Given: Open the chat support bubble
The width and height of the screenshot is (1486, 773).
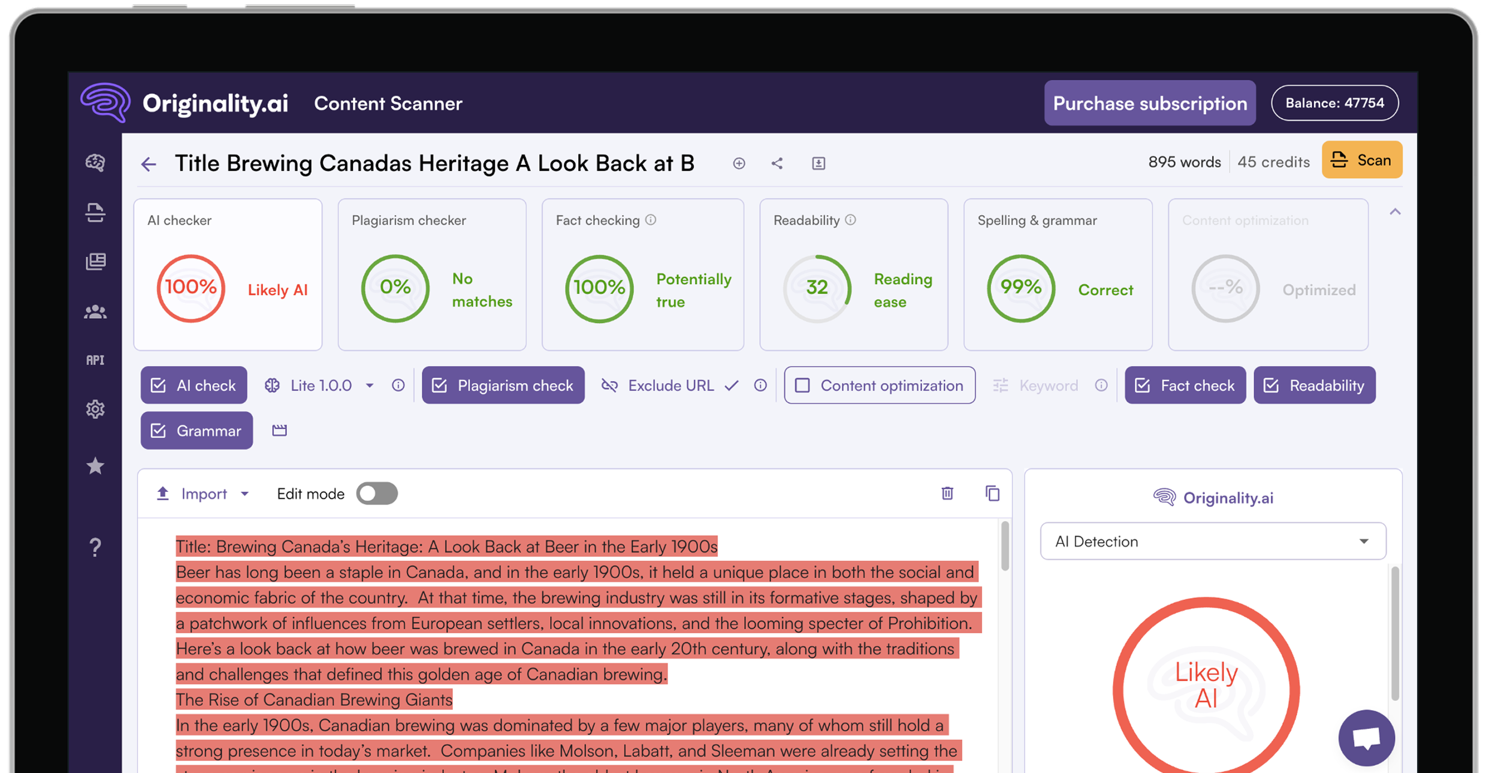Looking at the screenshot, I should (x=1366, y=738).
